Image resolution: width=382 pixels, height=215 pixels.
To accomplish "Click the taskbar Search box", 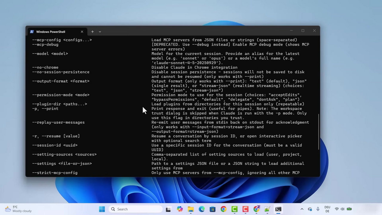I will [x=136, y=209].
